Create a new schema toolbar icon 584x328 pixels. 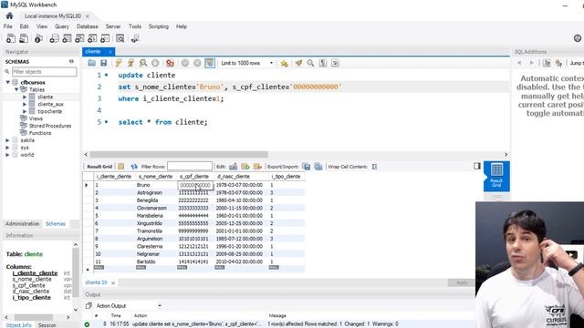coord(54,38)
